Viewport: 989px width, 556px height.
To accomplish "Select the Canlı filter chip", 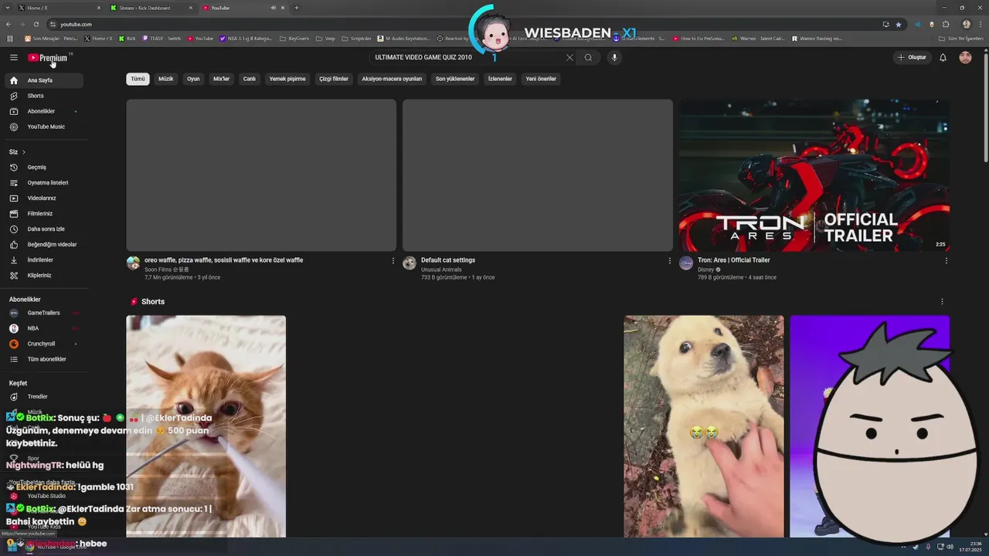I will tap(250, 79).
